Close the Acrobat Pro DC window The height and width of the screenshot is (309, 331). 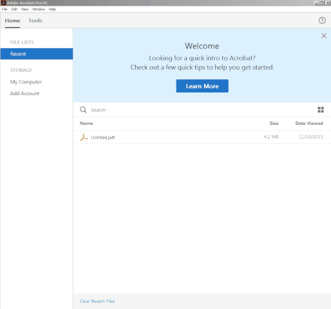point(328,3)
